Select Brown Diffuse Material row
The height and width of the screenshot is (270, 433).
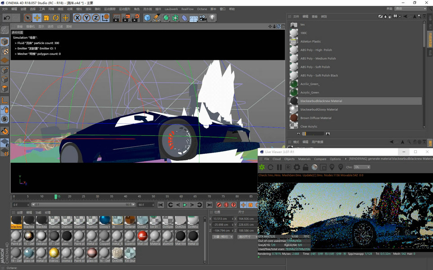[356, 118]
